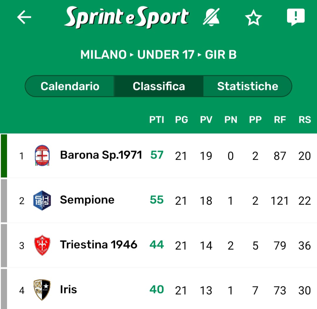This screenshot has height=309, width=317.
Task: Open Triestina 1946 team crest
Action: pos(42,245)
